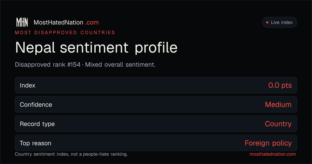Click the Live index badge
312x164 pixels.
pos(279,22)
